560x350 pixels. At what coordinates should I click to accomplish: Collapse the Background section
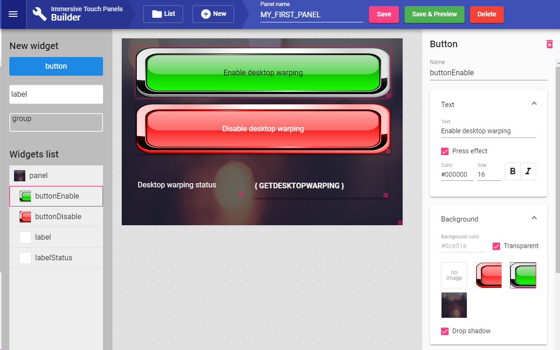tap(534, 218)
